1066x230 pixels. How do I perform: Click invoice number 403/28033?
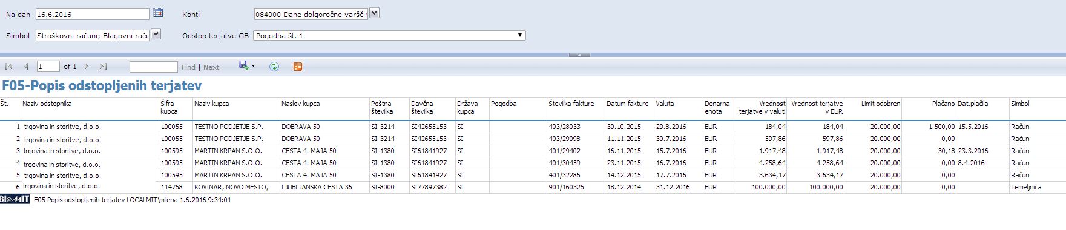coord(564,126)
